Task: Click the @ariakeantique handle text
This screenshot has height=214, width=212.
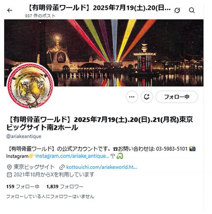Action: click(x=24, y=136)
